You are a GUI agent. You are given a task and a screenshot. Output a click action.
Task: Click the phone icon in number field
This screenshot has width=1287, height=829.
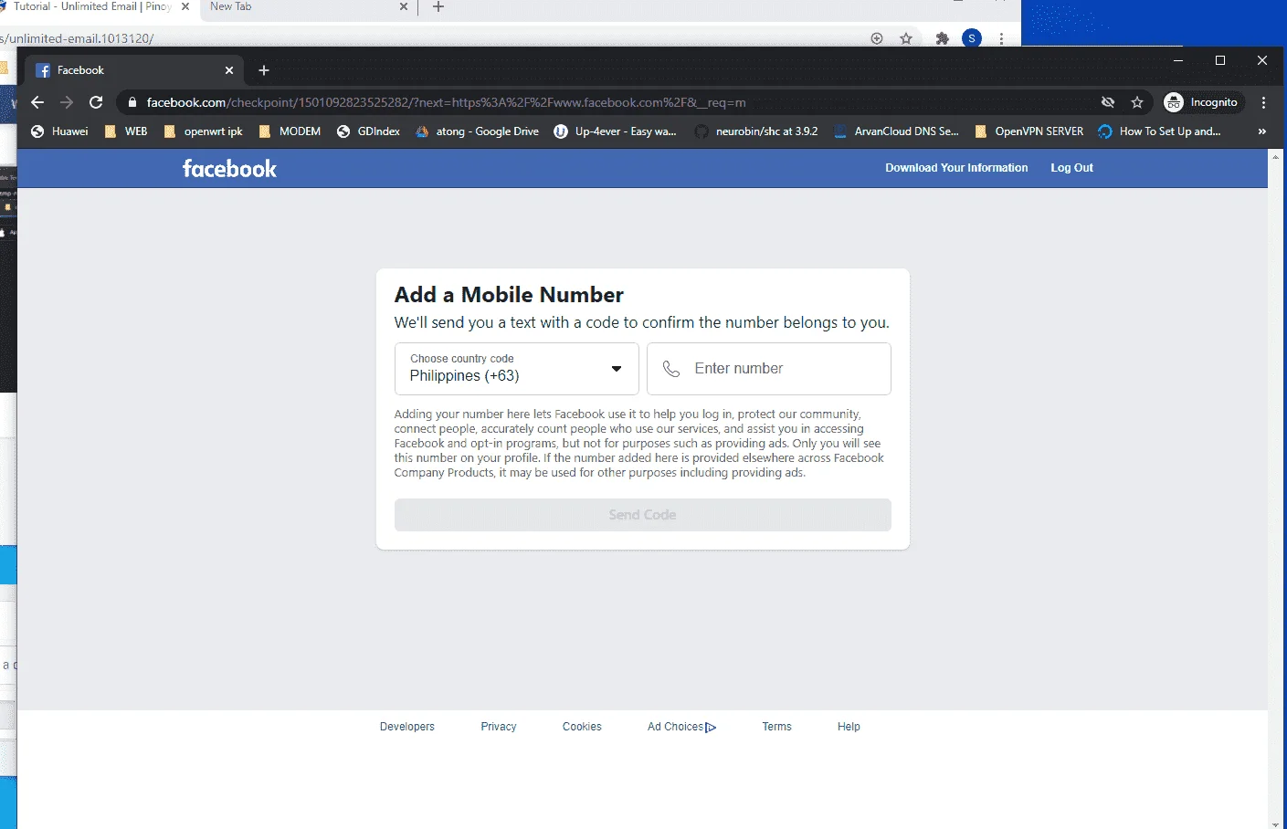click(x=671, y=369)
